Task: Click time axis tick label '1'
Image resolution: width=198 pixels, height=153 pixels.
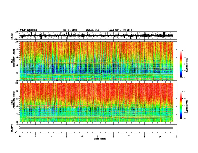Action: pos(35,136)
